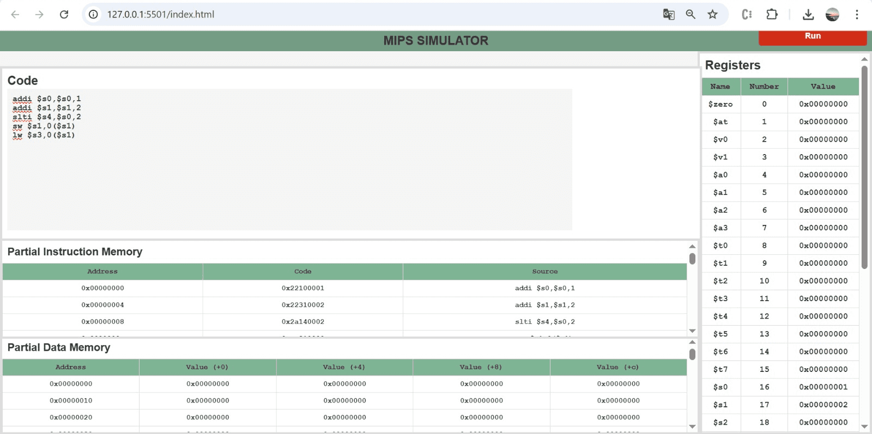872x434 pixels.
Task: Click Data Memory Address column header
Action: 71,368
